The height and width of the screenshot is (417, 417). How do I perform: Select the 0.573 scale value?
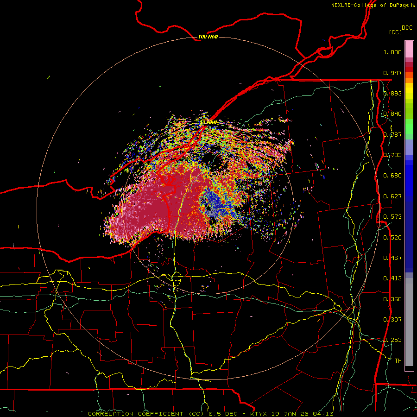pos(392,217)
